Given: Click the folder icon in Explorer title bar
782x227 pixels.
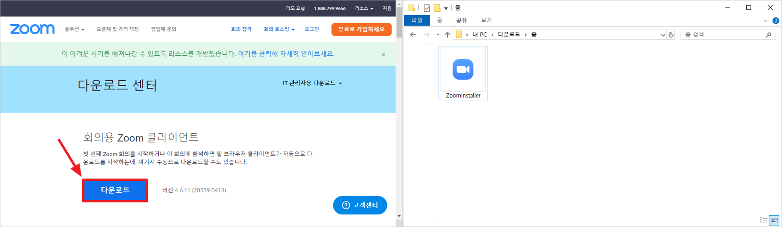Looking at the screenshot, I should click(x=412, y=8).
